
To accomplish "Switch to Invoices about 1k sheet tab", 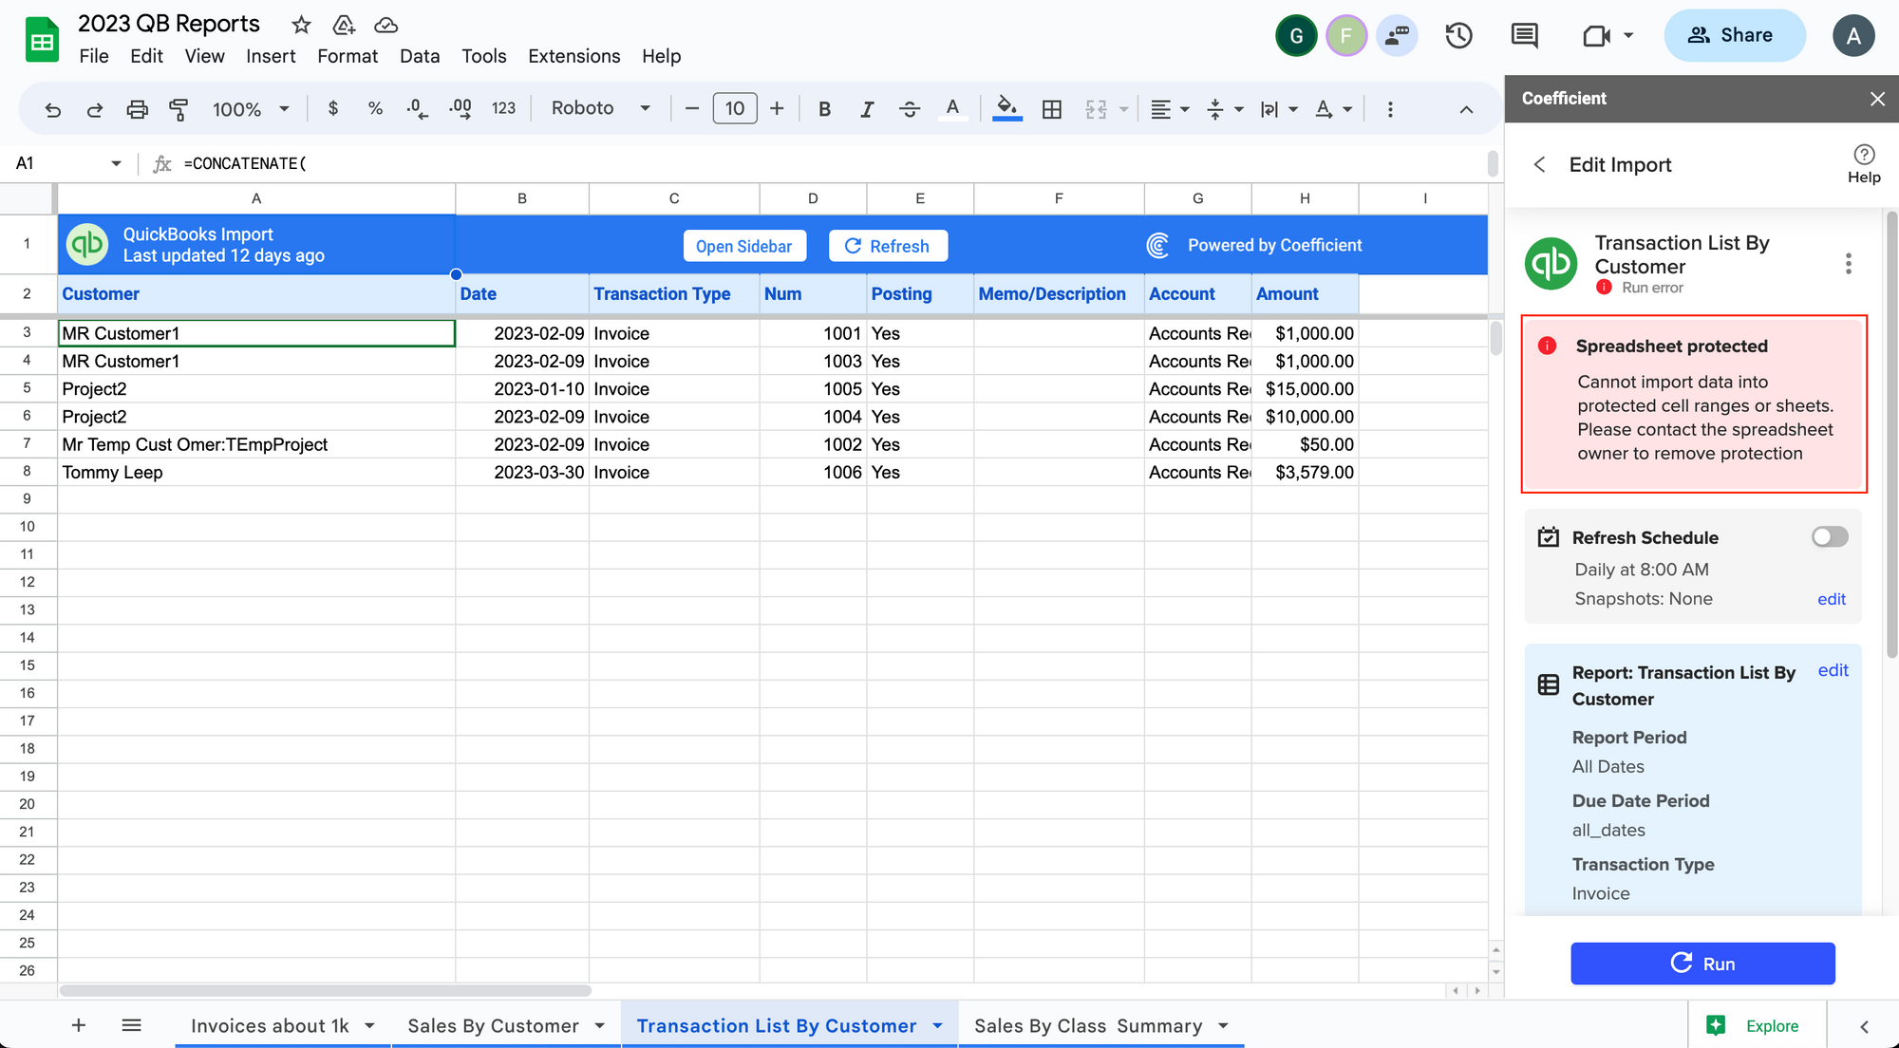I will (x=270, y=1025).
